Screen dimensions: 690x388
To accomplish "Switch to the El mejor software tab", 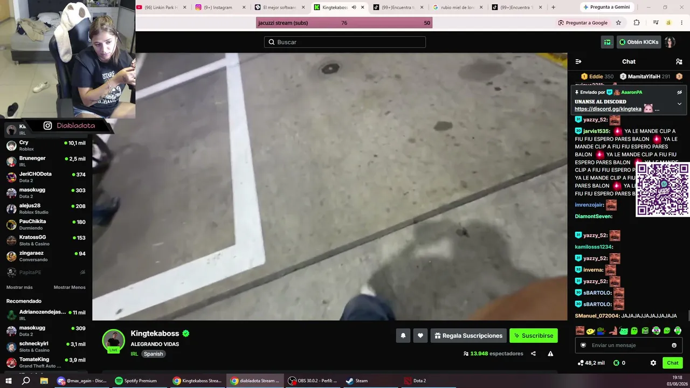I will pos(279,7).
